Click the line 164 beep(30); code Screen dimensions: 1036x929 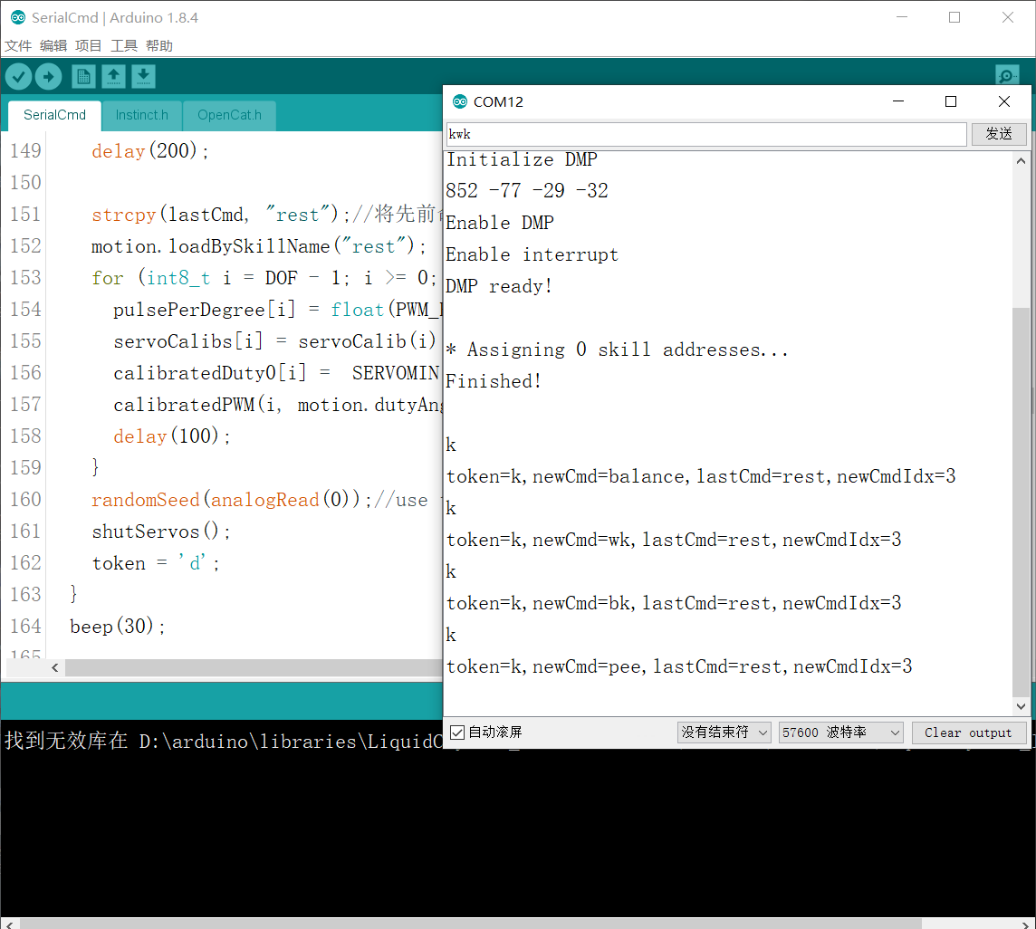pos(118,627)
